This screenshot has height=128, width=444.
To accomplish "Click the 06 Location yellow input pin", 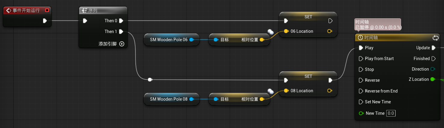I will pos(286,31).
